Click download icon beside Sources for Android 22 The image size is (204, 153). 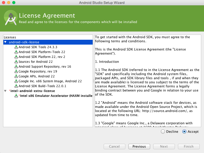pos(16,62)
